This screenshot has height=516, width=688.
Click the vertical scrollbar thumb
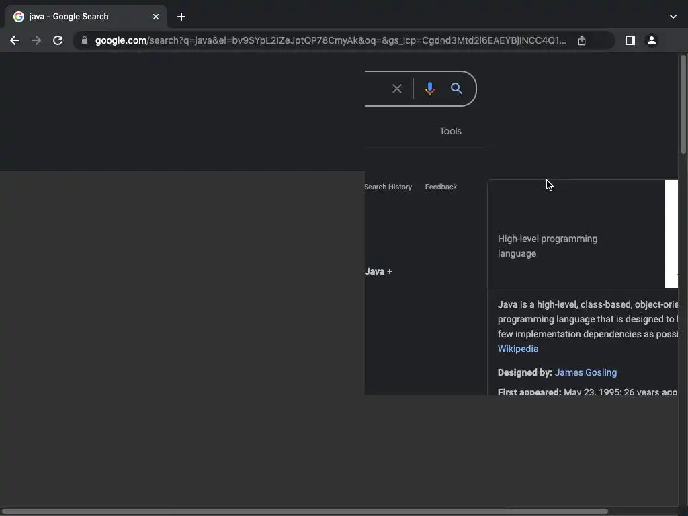coord(683,104)
